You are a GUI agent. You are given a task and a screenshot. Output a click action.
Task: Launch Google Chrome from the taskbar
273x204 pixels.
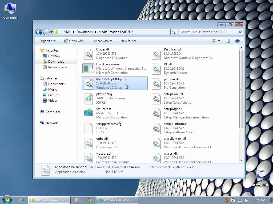(89, 200)
